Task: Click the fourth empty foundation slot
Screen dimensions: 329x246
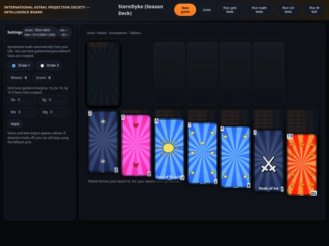Action: point(268,73)
